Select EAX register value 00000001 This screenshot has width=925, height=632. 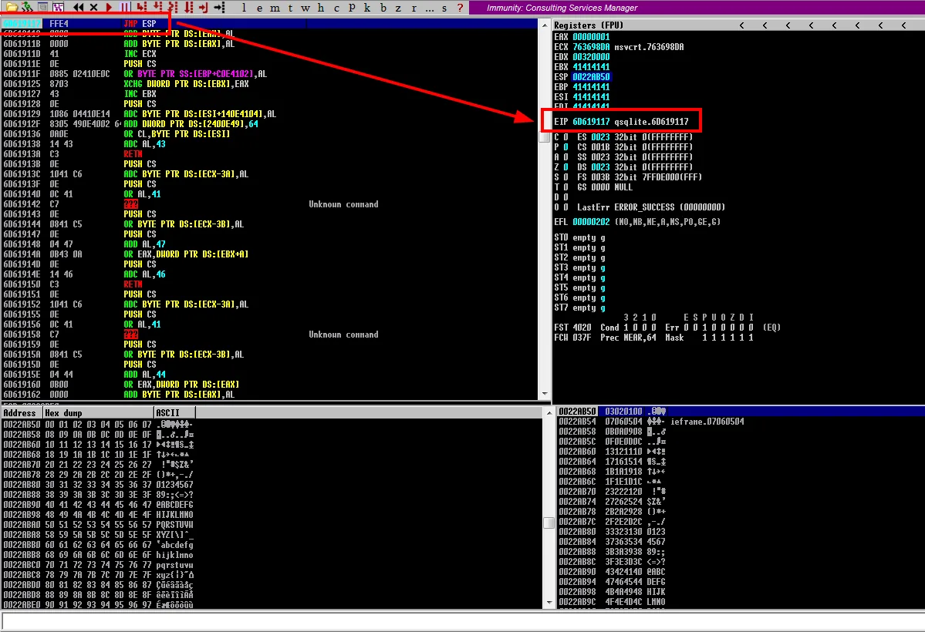pos(591,36)
